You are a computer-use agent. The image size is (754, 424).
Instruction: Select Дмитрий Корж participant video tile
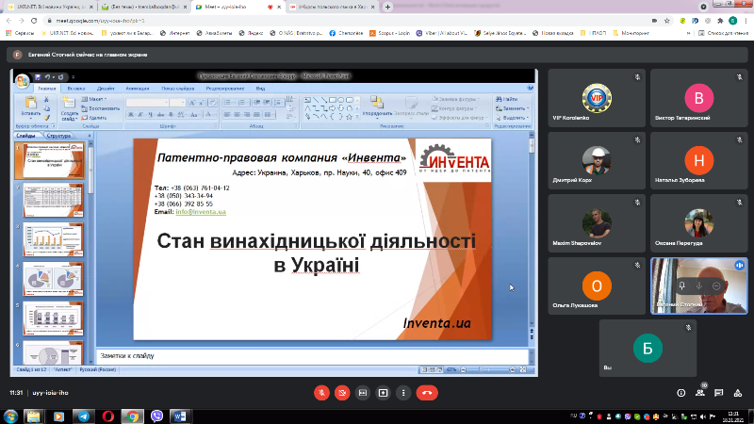tap(596, 161)
